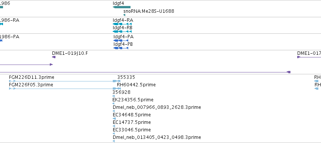
Task: Click the EC14737.5prime arrow glyph
Action: click(x=114, y=126)
